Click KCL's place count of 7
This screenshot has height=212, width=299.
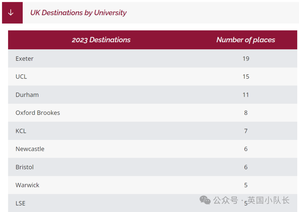[x=246, y=131]
